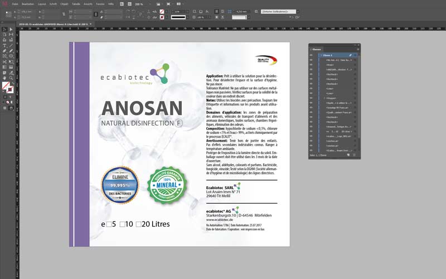The width and height of the screenshot is (446, 279).
Task: Toggle visibility of the 20 Litres item
Action: tap(311, 131)
